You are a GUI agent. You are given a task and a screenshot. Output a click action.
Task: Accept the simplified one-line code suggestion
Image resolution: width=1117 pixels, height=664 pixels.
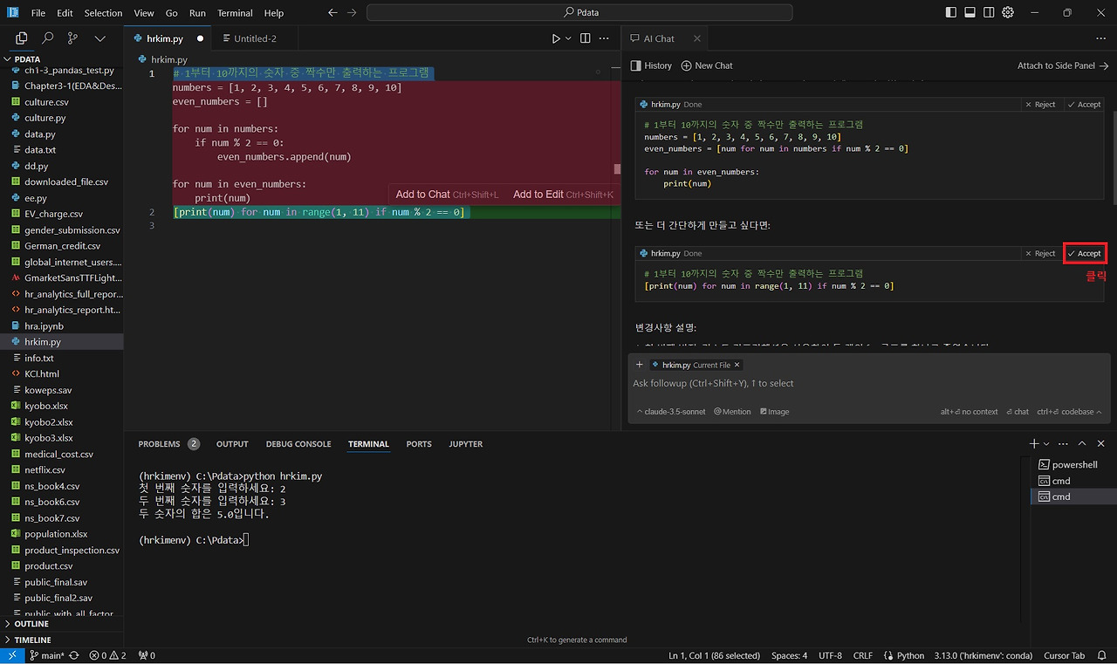point(1084,253)
